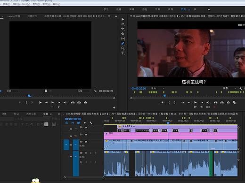Toggle the V2 track eye visibility

(x=86, y=135)
